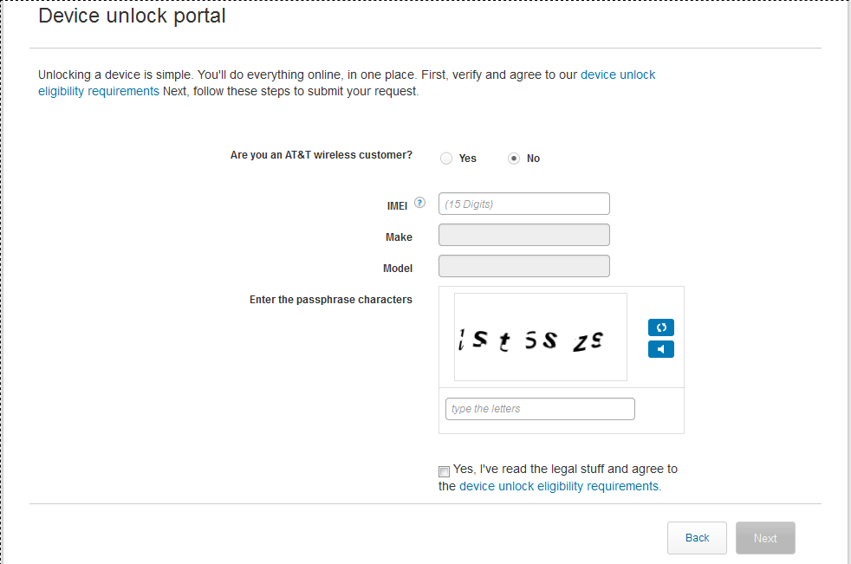Image resolution: width=851 pixels, height=564 pixels.
Task: Refresh the passphrase captcha image
Action: tap(661, 327)
